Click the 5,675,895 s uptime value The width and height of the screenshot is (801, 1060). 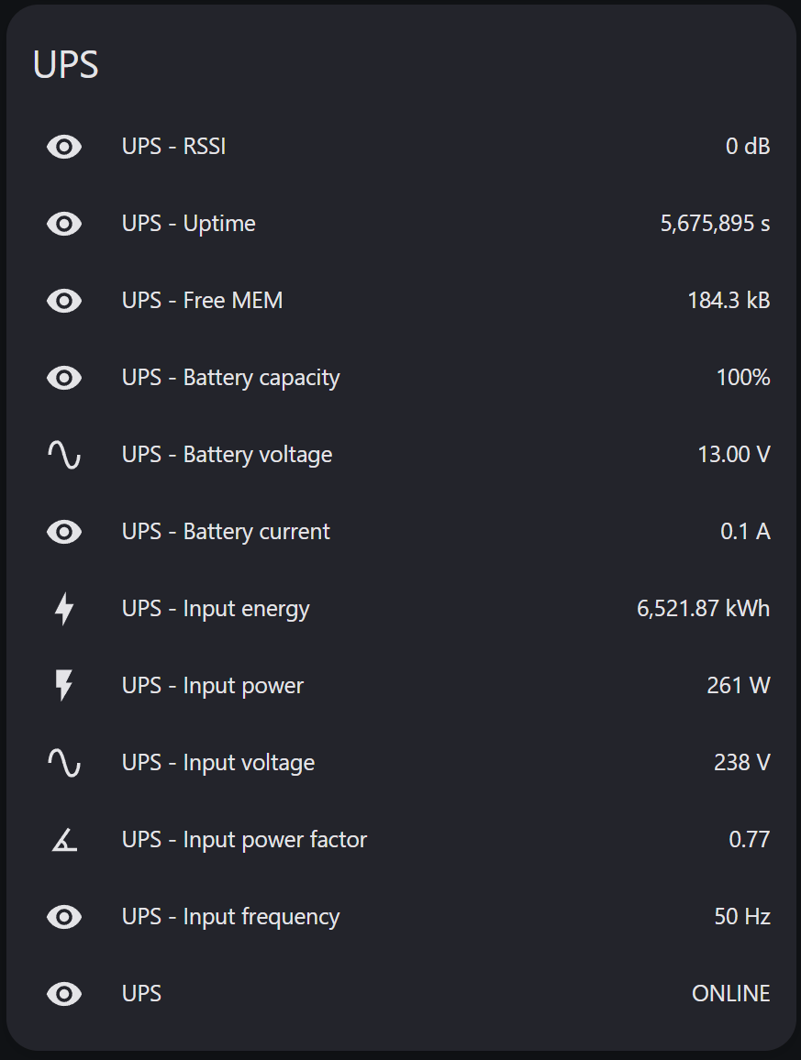pyautogui.click(x=715, y=223)
